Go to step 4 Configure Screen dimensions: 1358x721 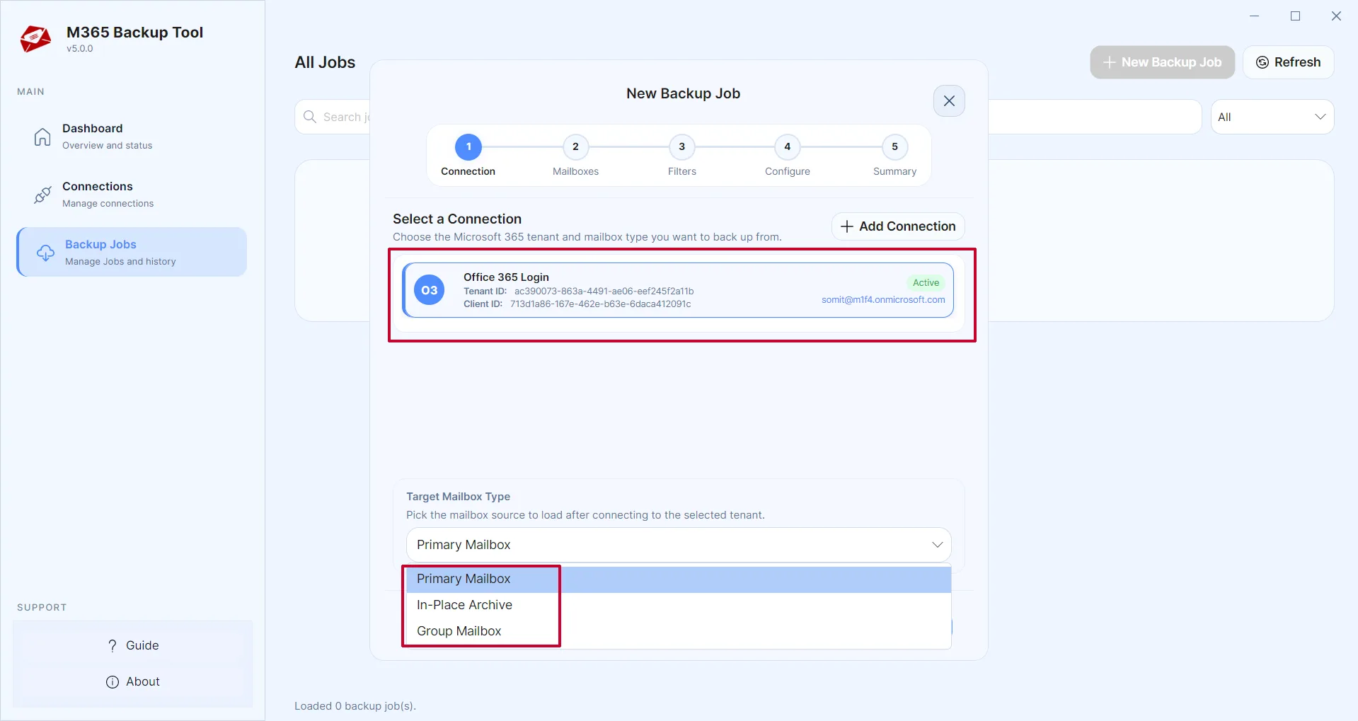tap(787, 156)
